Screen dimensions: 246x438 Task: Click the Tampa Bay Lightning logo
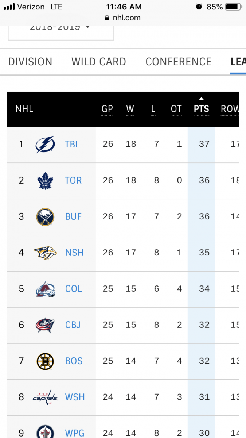click(45, 144)
